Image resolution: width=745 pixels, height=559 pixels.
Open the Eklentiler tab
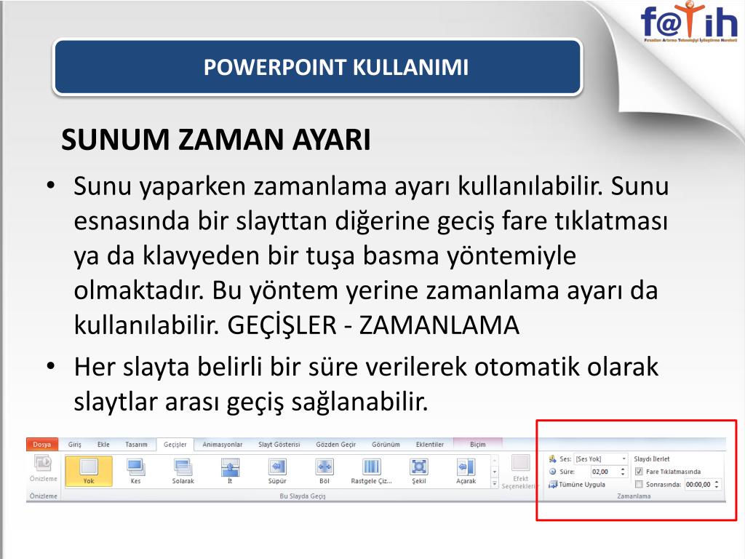[x=430, y=445]
